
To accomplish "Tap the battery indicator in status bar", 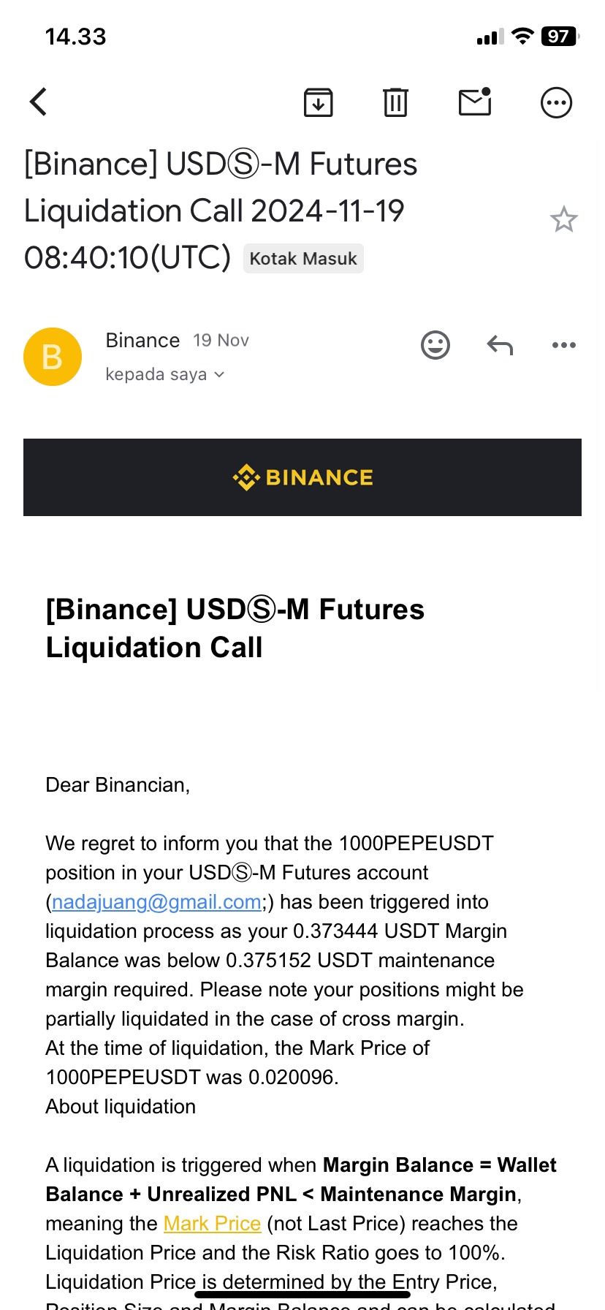I will click(559, 37).
